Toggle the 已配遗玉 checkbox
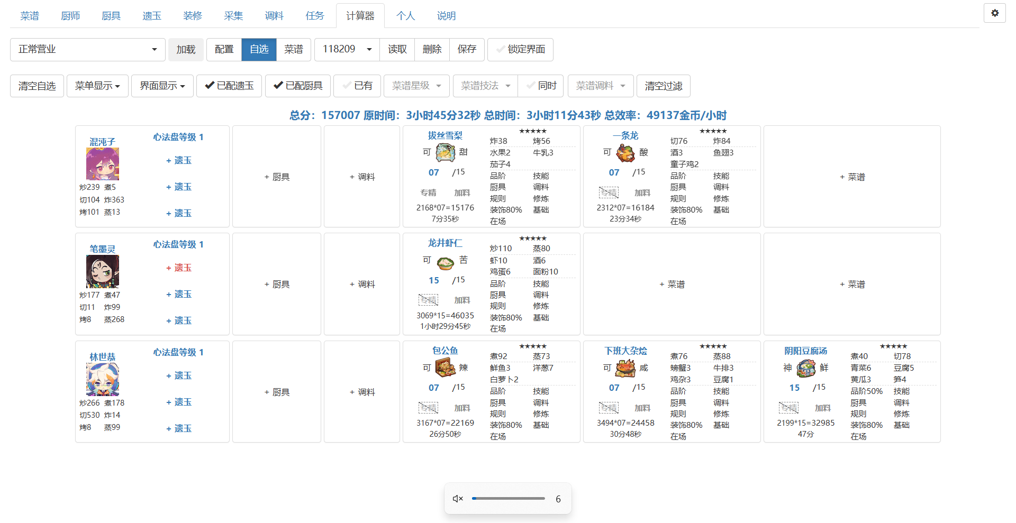1016x523 pixels. coord(229,86)
